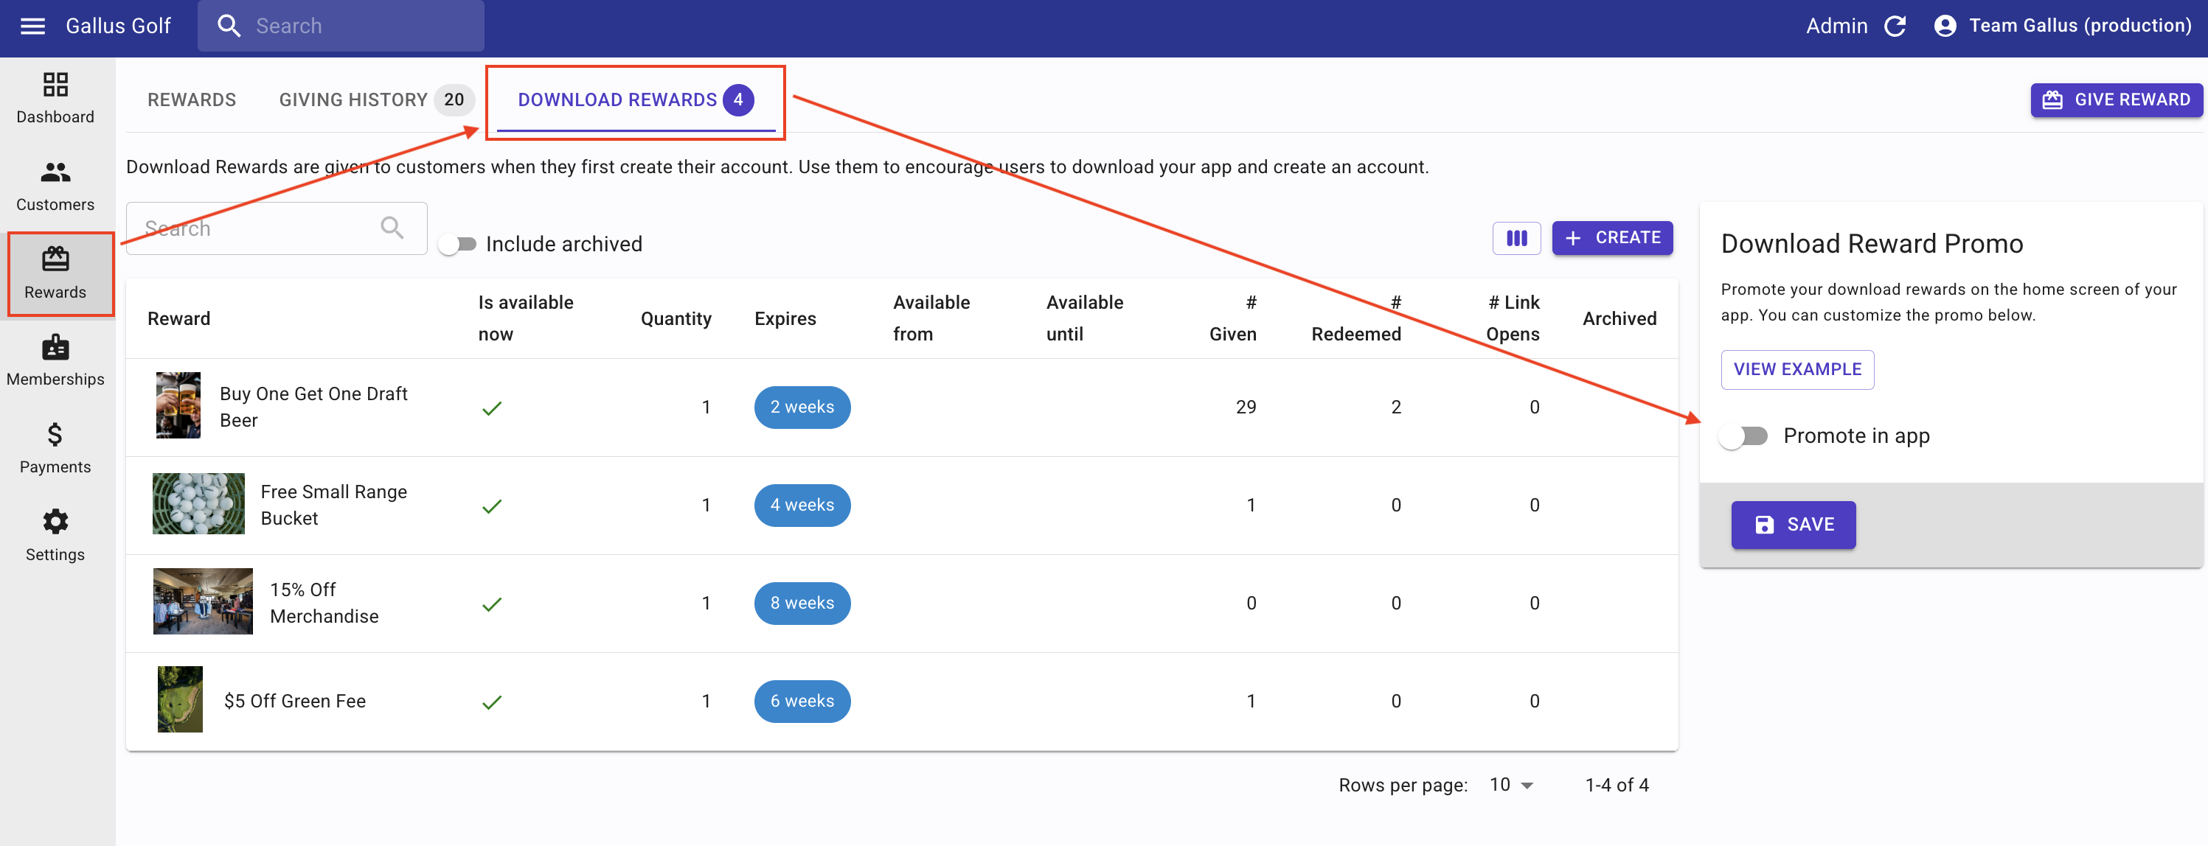Image resolution: width=2208 pixels, height=846 pixels.
Task: Click Team Gallus account avatar icon
Action: pos(1944,26)
